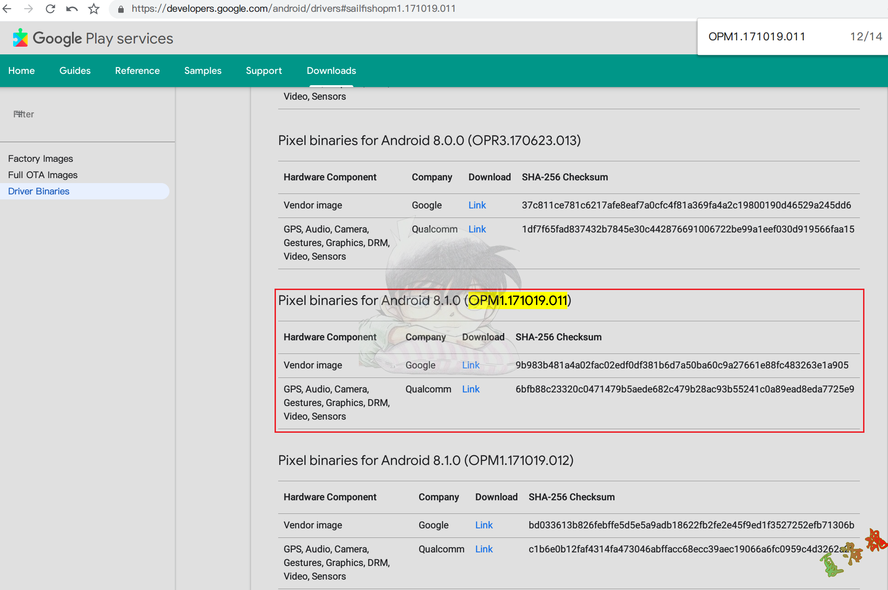Select Driver Binaries sidebar item
This screenshot has width=888, height=590.
39,191
